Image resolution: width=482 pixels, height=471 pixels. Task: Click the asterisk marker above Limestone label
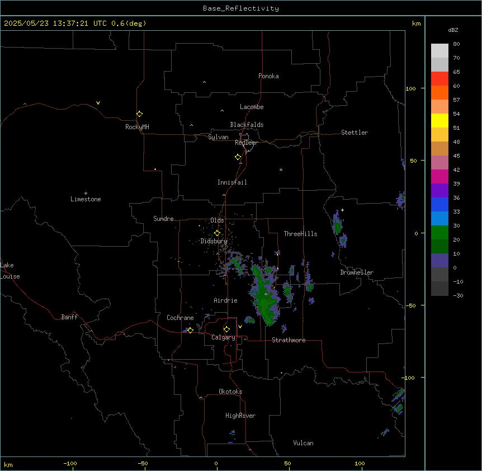tap(86, 194)
